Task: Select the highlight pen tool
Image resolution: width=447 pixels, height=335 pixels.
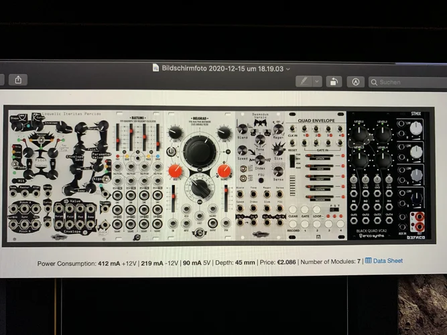Action: click(304, 82)
